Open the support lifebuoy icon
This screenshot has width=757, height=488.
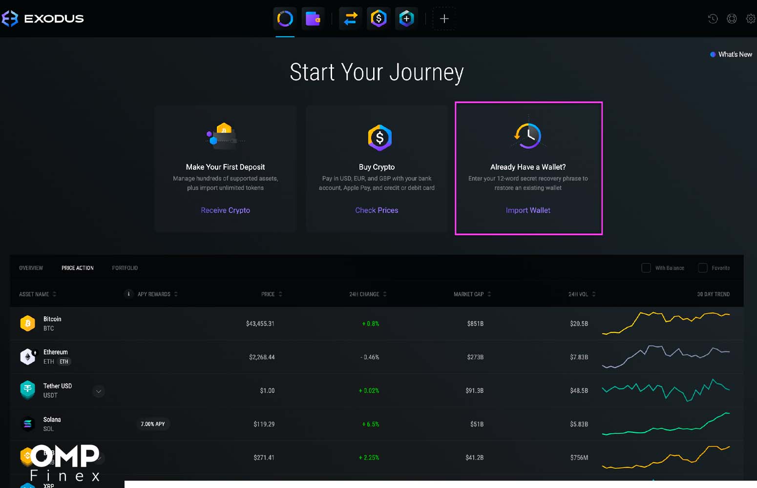(732, 19)
